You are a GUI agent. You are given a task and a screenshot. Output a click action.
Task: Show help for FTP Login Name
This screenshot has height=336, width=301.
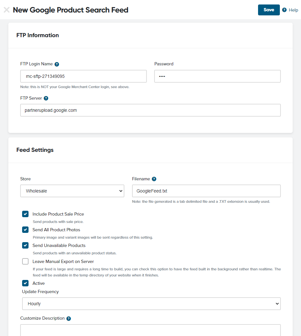[x=57, y=64]
